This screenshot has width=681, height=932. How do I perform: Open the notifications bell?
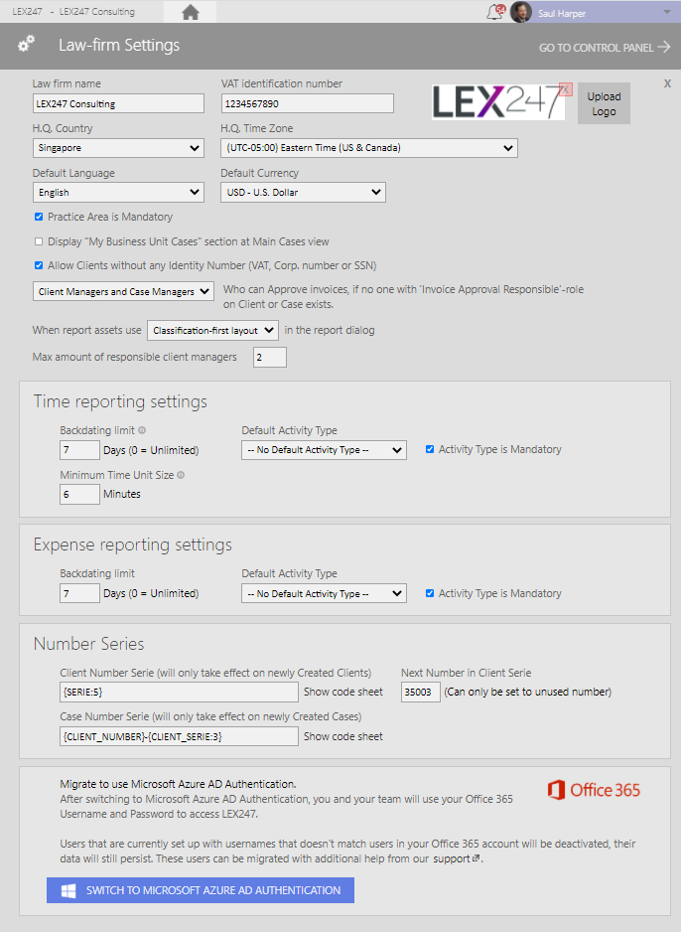(x=495, y=12)
